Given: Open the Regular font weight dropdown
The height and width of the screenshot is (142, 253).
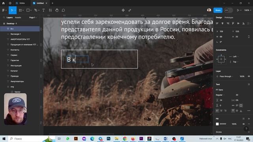Looking at the screenshot, I should (x=220, y=95).
